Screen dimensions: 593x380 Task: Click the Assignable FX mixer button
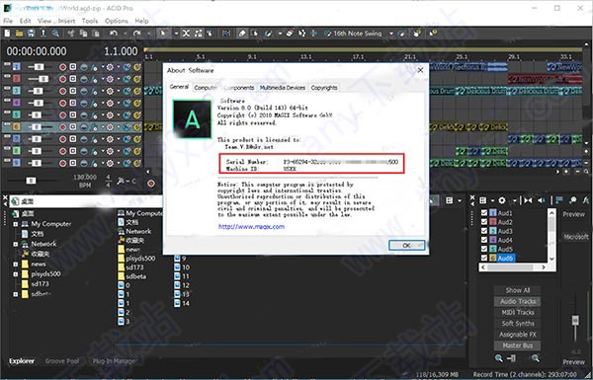[x=517, y=335]
